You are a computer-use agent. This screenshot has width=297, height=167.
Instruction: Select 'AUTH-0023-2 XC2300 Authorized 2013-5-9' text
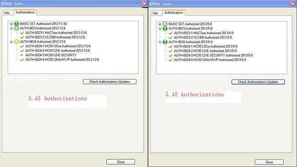[203, 38]
